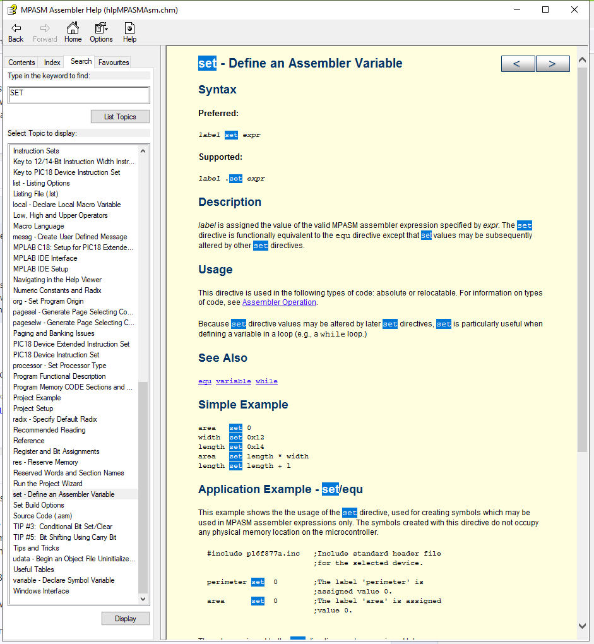Select 'radix - Specify Default Radix'
Screen dimensions: 594x644
pos(55,419)
